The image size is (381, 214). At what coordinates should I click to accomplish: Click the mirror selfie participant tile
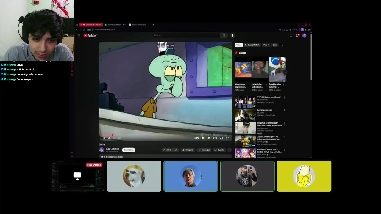(x=247, y=176)
